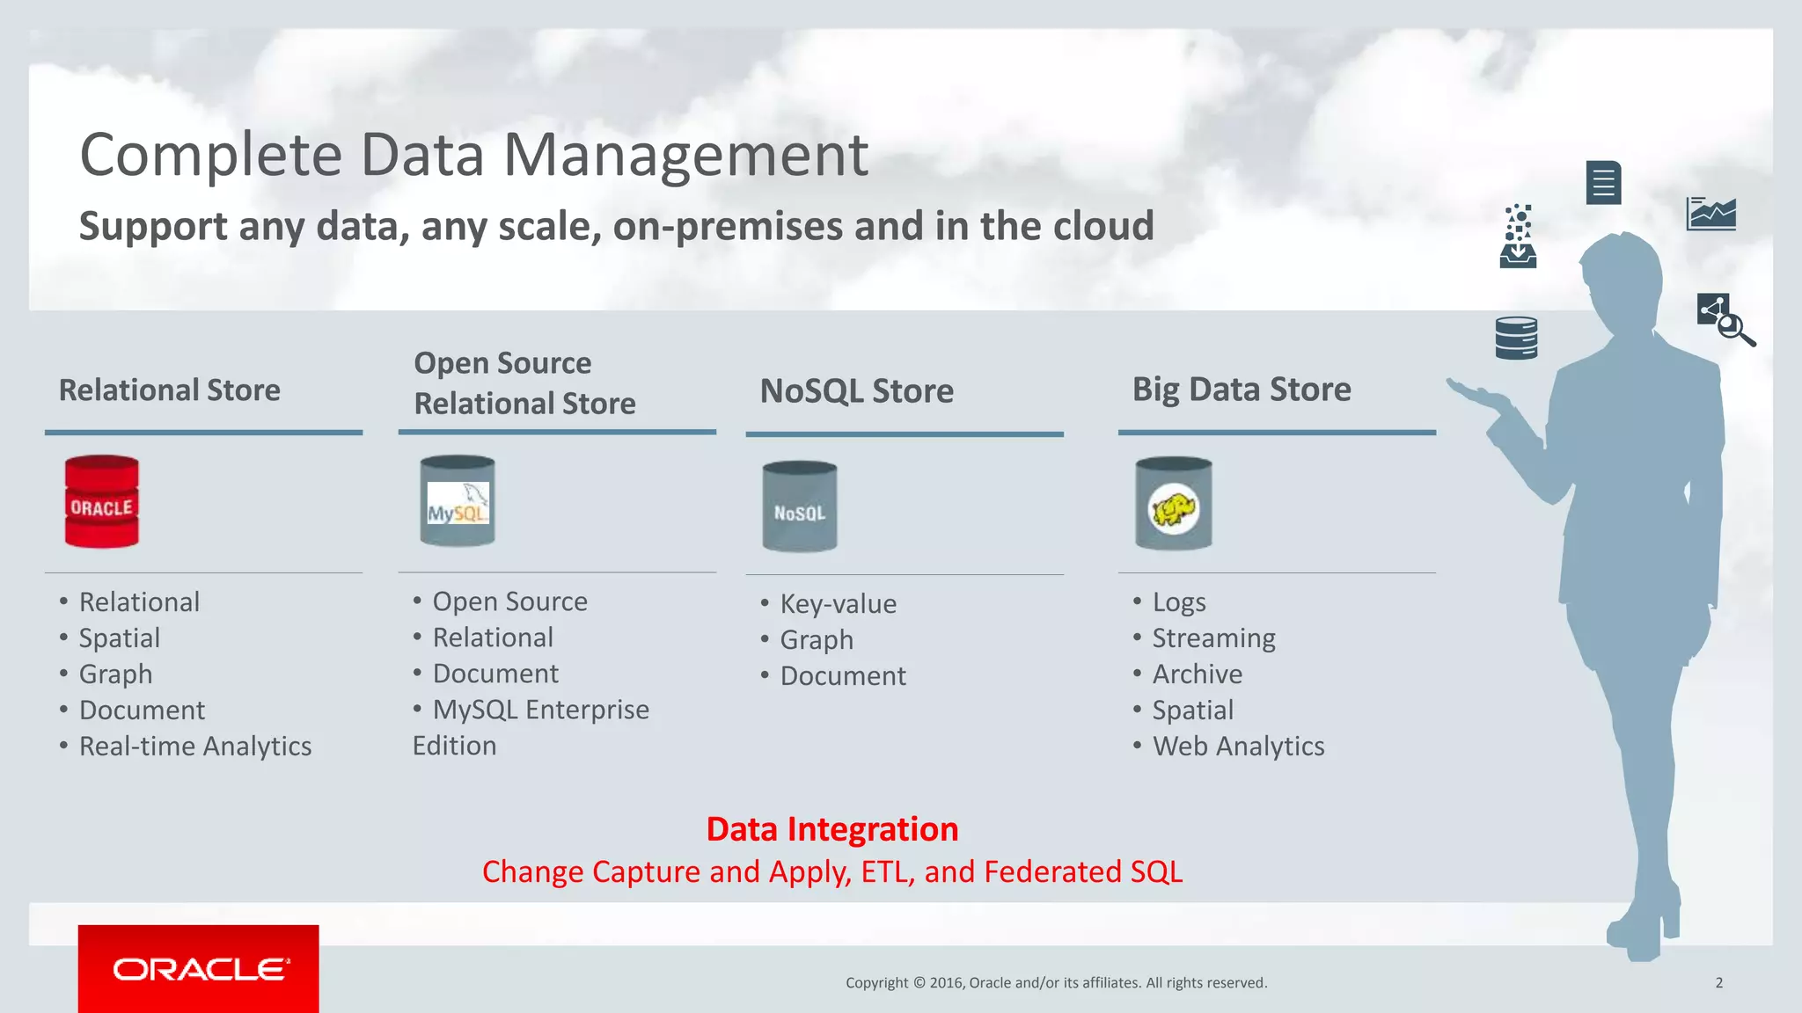This screenshot has height=1013, width=1802.
Task: Click the red Oracle database cylinder icon
Action: coord(101,502)
